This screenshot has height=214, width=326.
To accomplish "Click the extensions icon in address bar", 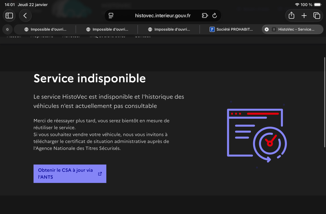I will (x=205, y=15).
